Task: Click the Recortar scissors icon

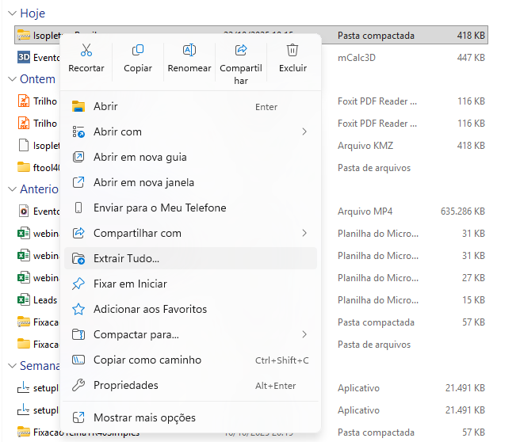Action: [86, 51]
